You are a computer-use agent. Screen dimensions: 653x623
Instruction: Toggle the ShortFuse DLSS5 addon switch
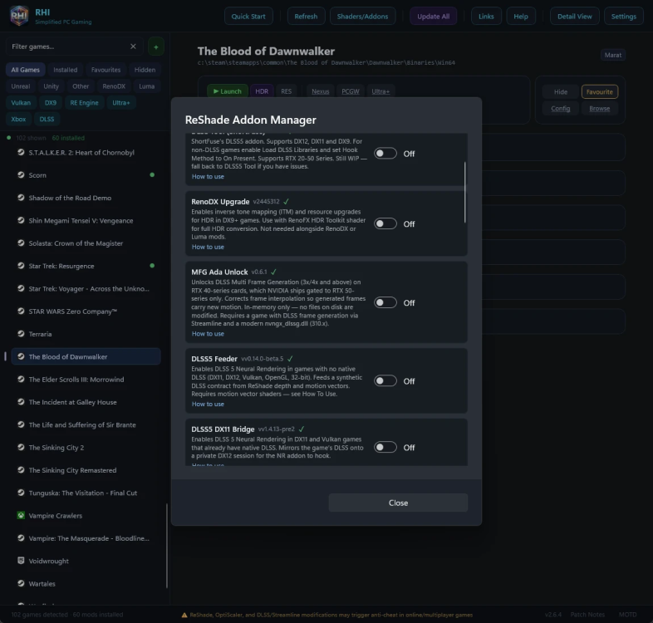pyautogui.click(x=385, y=153)
